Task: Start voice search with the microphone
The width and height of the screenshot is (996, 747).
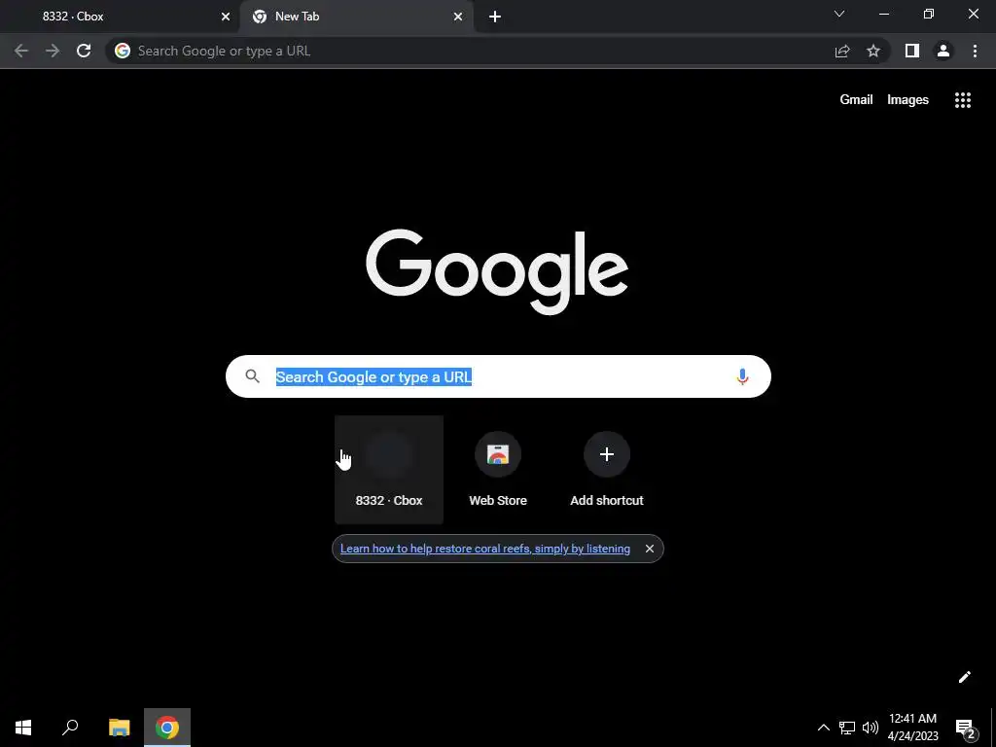Action: click(x=742, y=376)
